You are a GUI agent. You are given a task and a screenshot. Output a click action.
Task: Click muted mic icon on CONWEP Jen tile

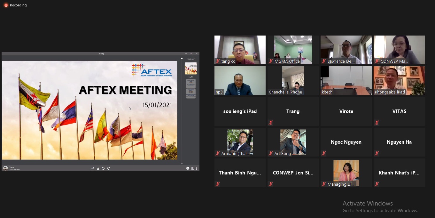click(271, 184)
